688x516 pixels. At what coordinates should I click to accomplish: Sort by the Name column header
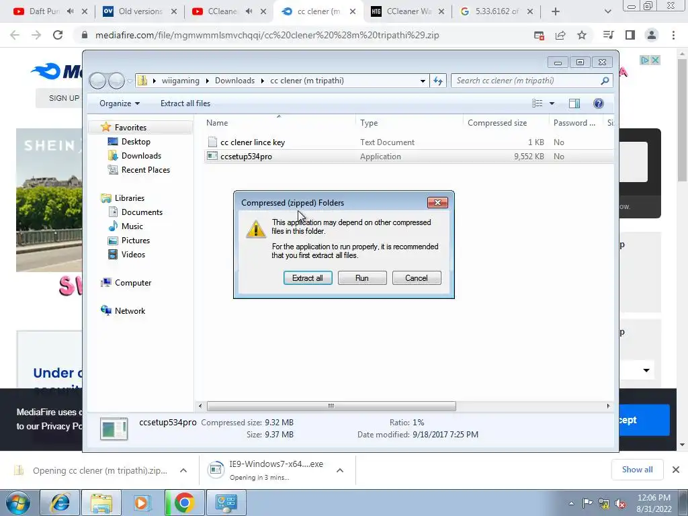217,124
